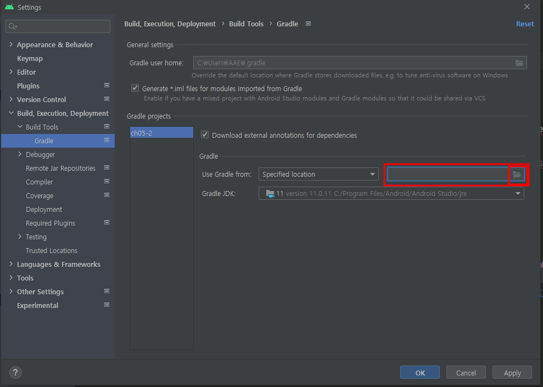Click the folder icon in the highlighted Gradle location field
This screenshot has height=387, width=543.
click(x=517, y=173)
